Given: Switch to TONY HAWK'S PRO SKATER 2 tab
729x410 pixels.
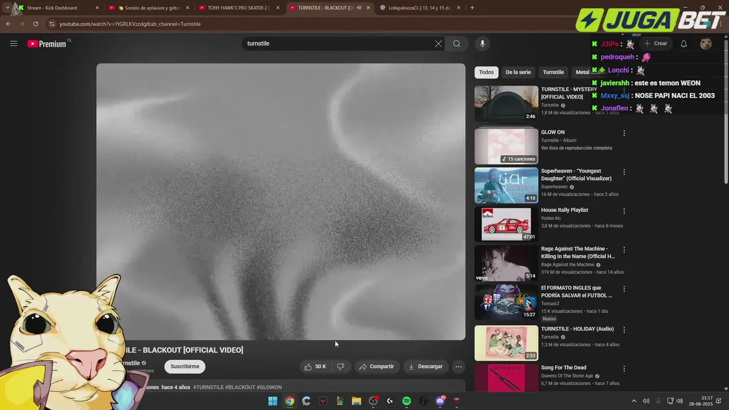Looking at the screenshot, I should pyautogui.click(x=239, y=8).
